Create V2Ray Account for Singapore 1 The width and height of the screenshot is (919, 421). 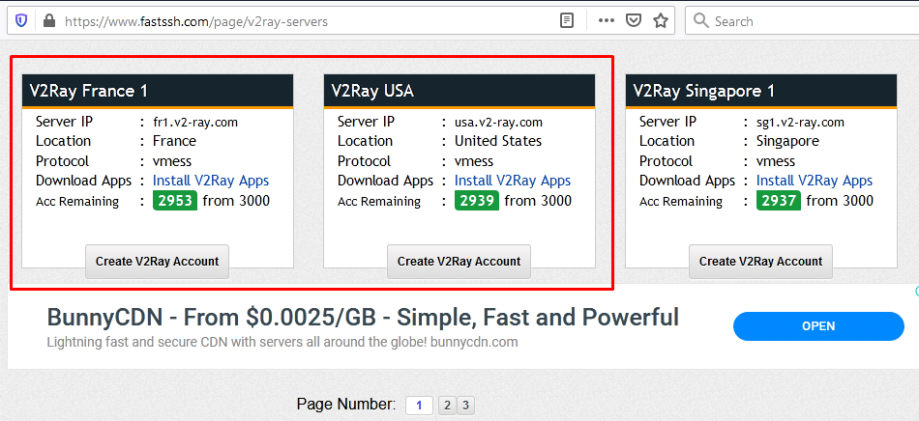tap(760, 262)
